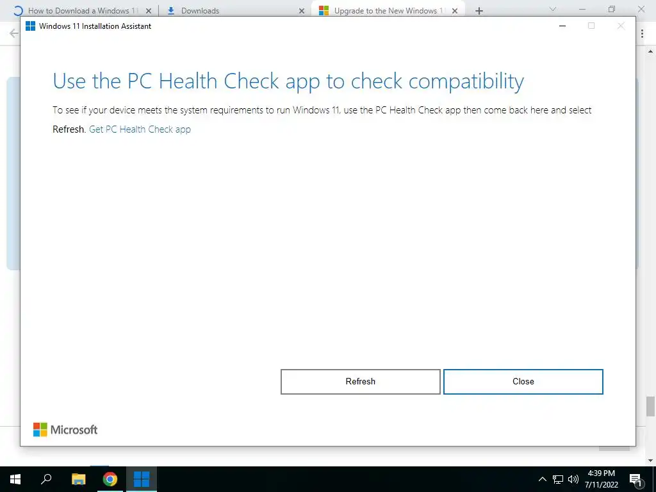Click the scrollbar up arrow in Chrome
656x492 pixels.
[x=650, y=52]
